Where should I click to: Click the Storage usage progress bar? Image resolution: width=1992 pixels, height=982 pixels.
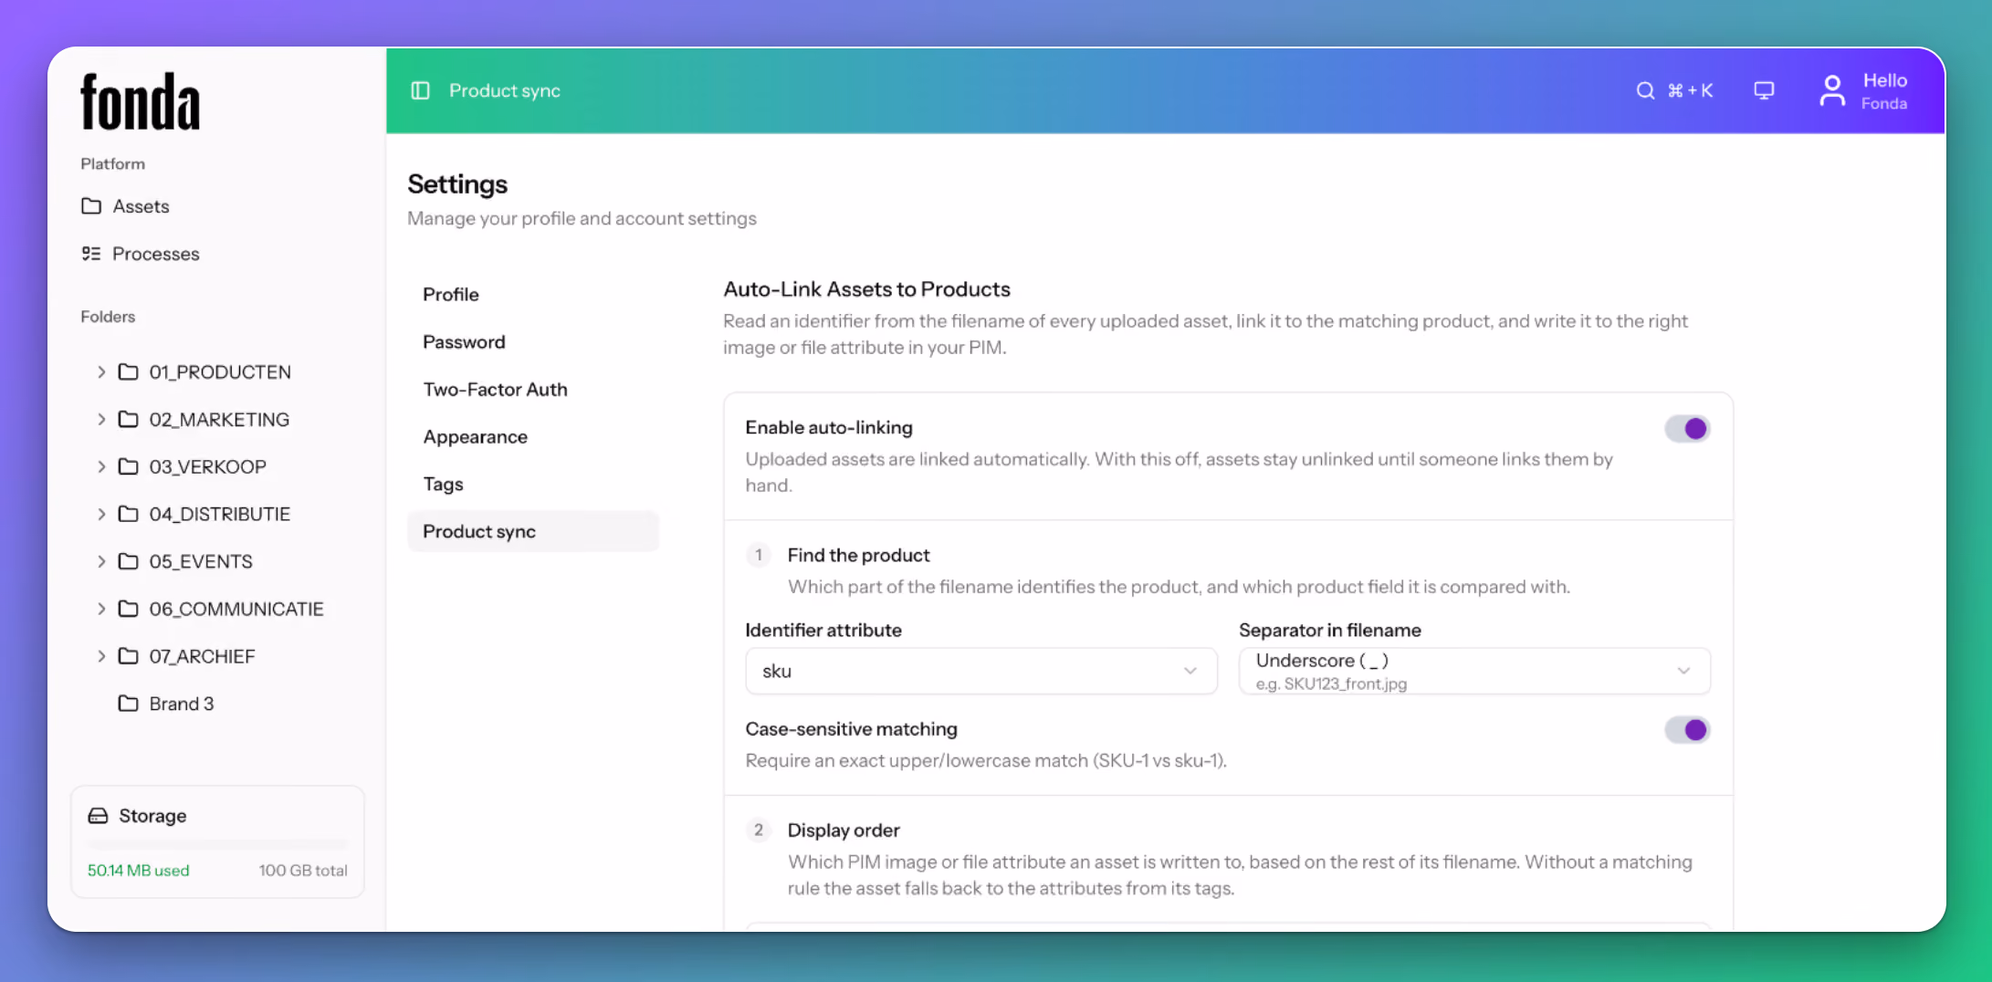[x=217, y=844]
